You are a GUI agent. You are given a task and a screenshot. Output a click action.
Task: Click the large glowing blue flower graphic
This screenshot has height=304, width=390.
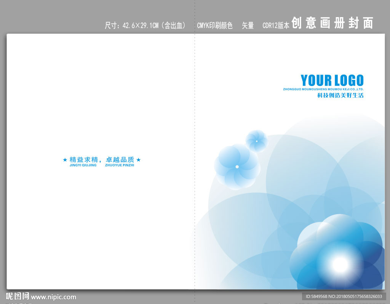pyautogui.click(x=337, y=252)
